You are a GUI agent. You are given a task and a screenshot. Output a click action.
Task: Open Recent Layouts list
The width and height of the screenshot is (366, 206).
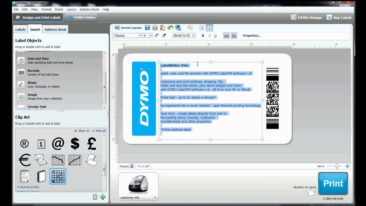click(128, 28)
